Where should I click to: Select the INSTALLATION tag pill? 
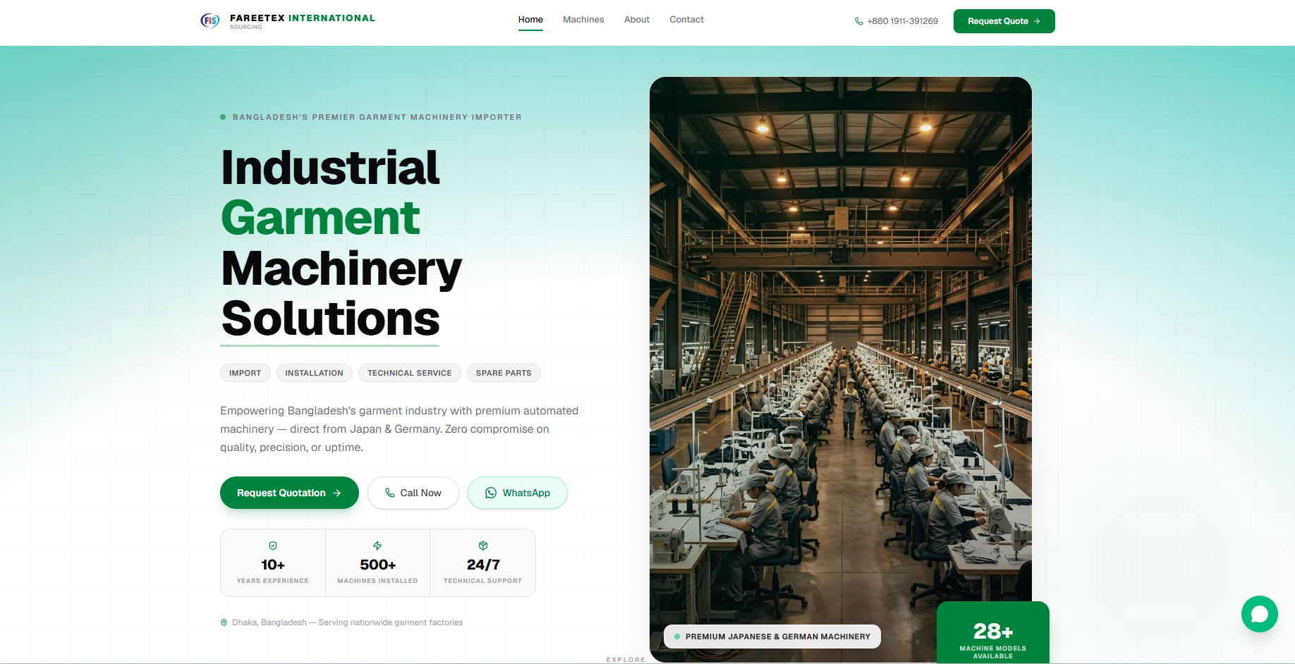coord(314,373)
